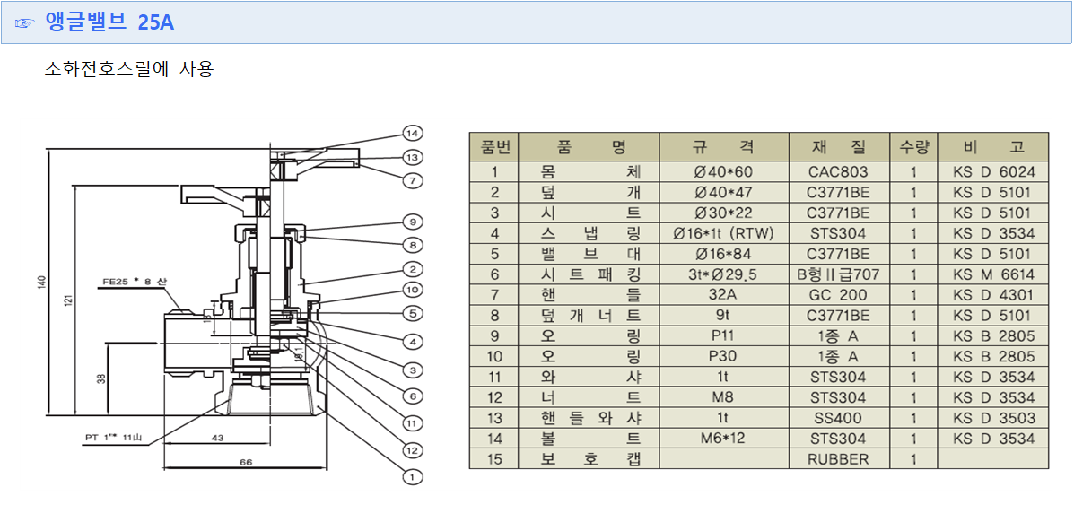The width and height of the screenshot is (1074, 522).
Task: Click the 121 height dimension
Action: coord(69,300)
